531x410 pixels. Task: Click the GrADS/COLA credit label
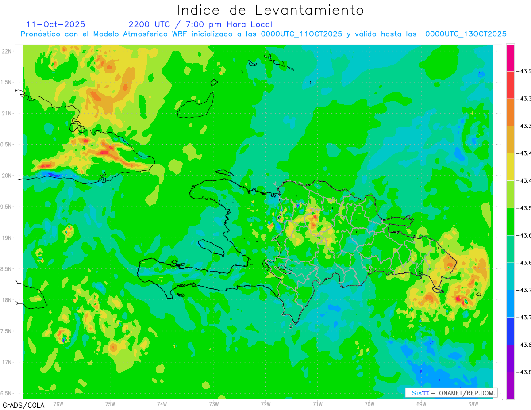(x=20, y=405)
